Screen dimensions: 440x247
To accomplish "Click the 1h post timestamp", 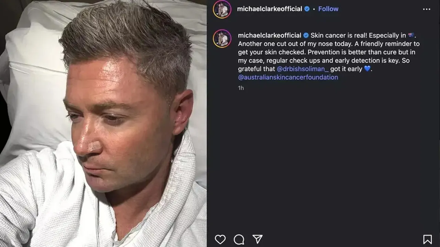I will (241, 88).
